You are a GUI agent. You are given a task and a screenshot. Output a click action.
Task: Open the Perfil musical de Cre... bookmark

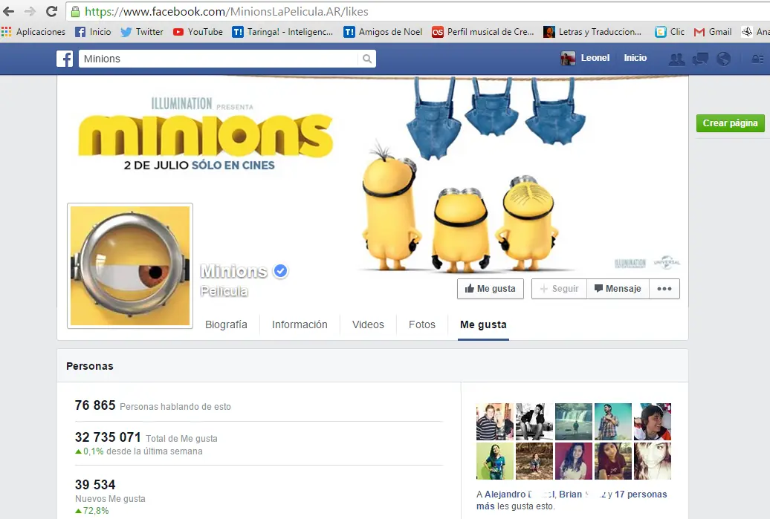pyautogui.click(x=482, y=32)
